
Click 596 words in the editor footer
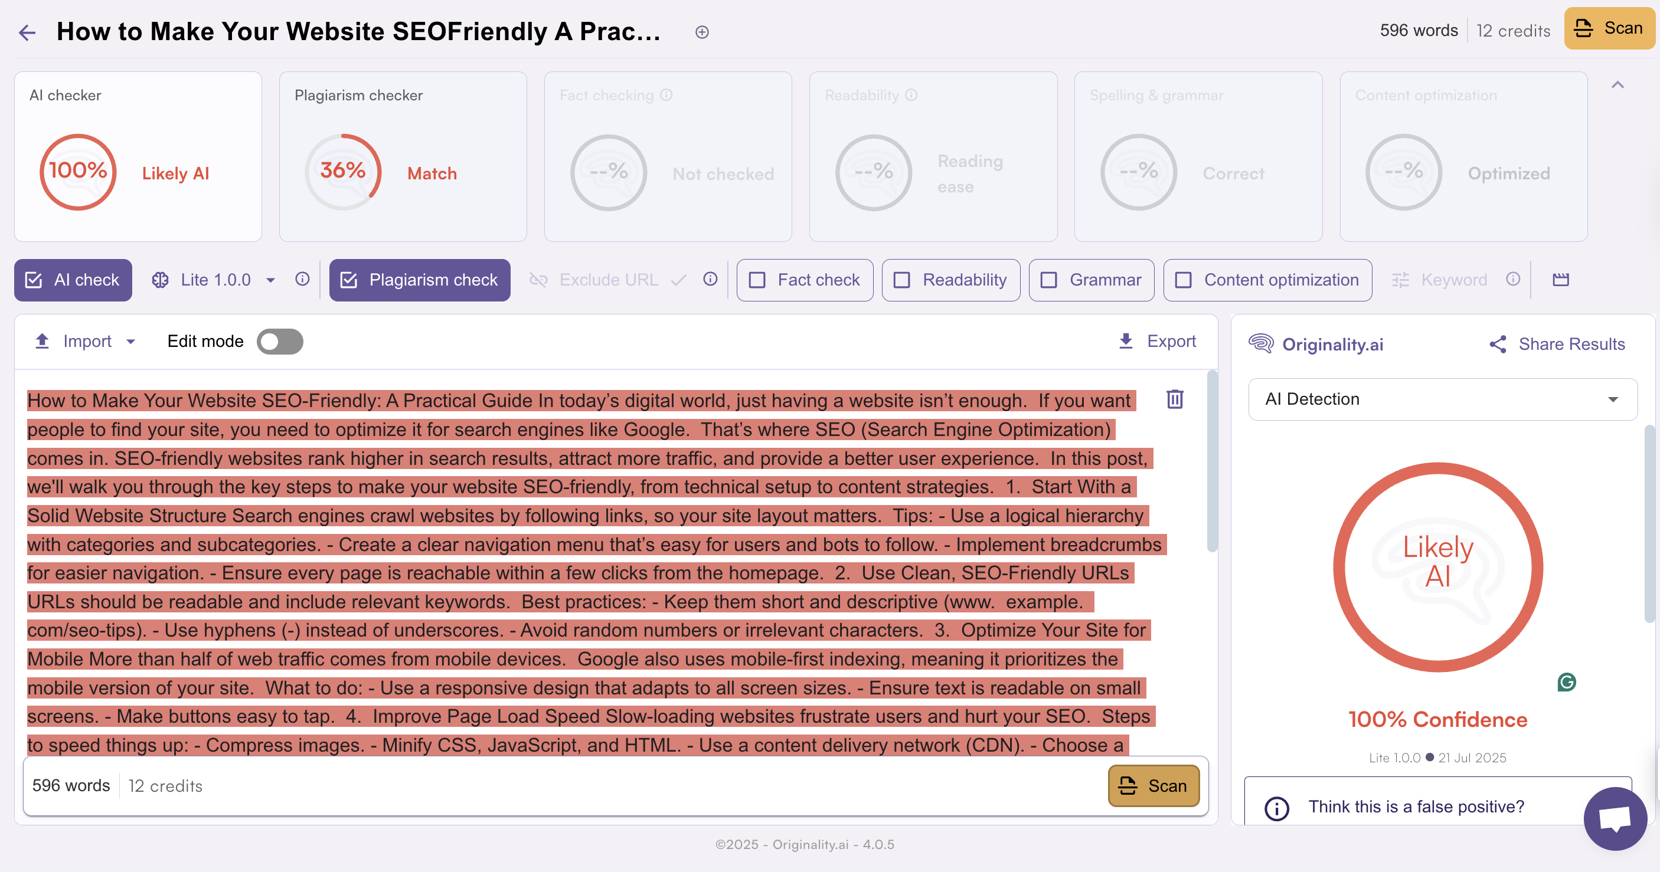coord(71,786)
